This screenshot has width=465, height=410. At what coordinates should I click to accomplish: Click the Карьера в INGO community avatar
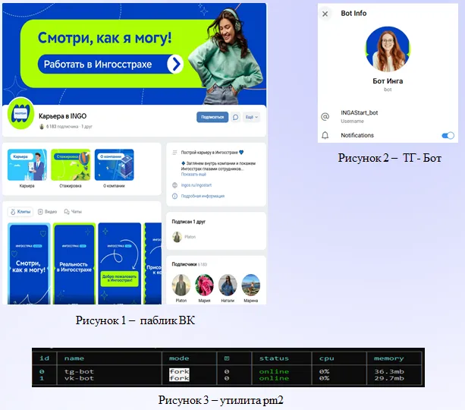coord(20,116)
